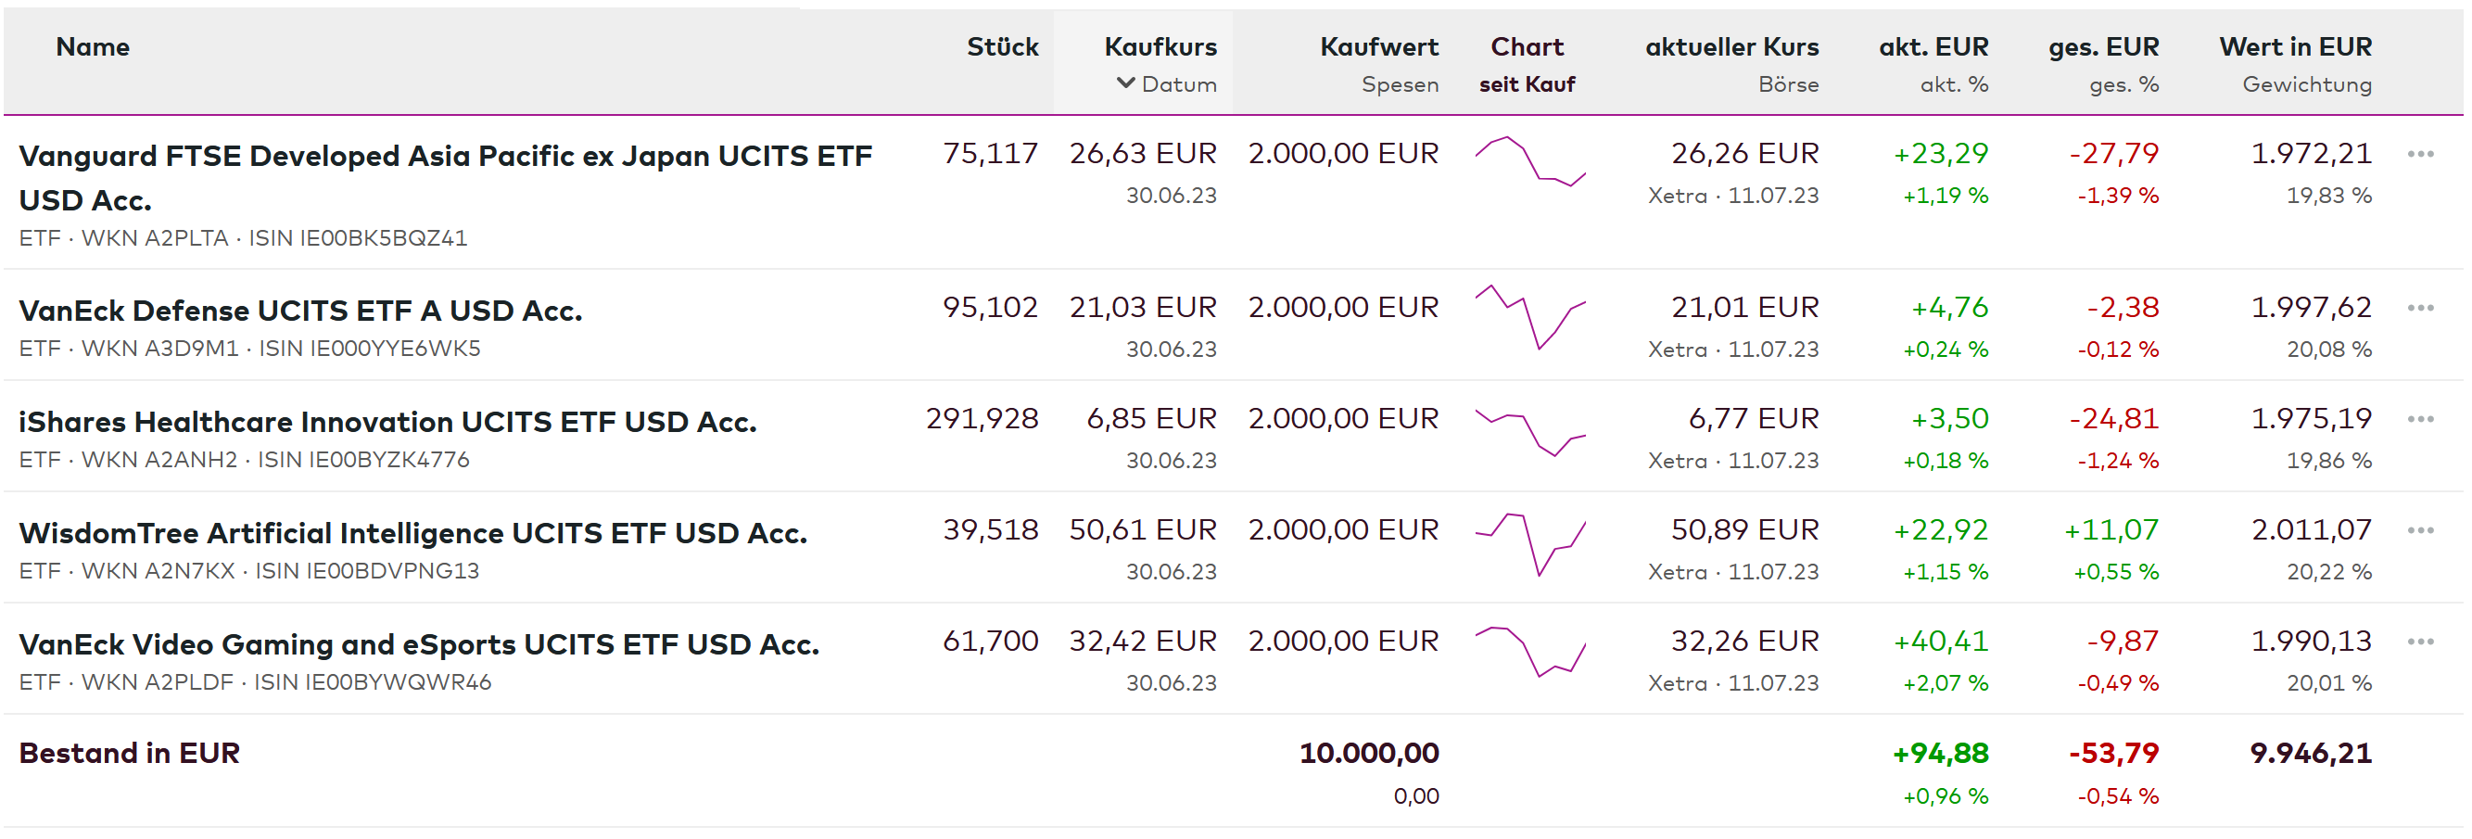This screenshot has height=839, width=2472.
Task: Open iShares Healthcare Innovation ETF link
Action: [x=387, y=423]
